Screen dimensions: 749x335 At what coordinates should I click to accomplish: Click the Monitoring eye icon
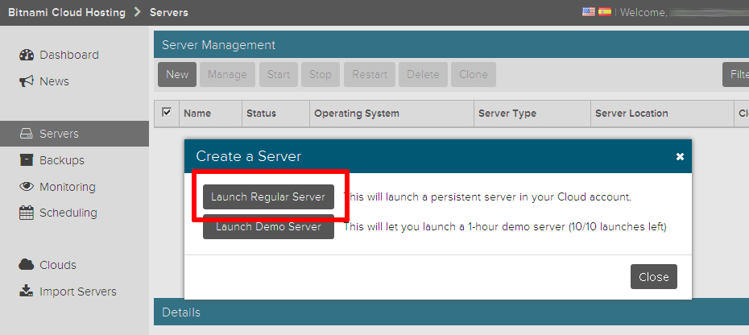(27, 186)
